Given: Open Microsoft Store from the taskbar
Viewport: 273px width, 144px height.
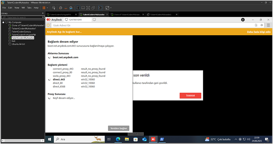Looking at the screenshot, I should (136, 139).
